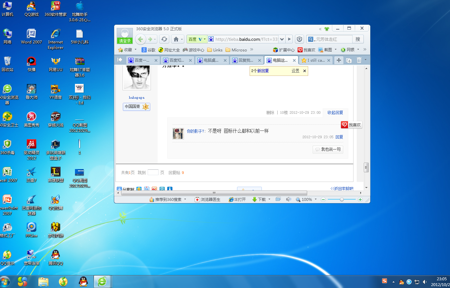Screen dimensions: 450x288
Task: Collapse replies with 收起回复
Action: (x=335, y=113)
